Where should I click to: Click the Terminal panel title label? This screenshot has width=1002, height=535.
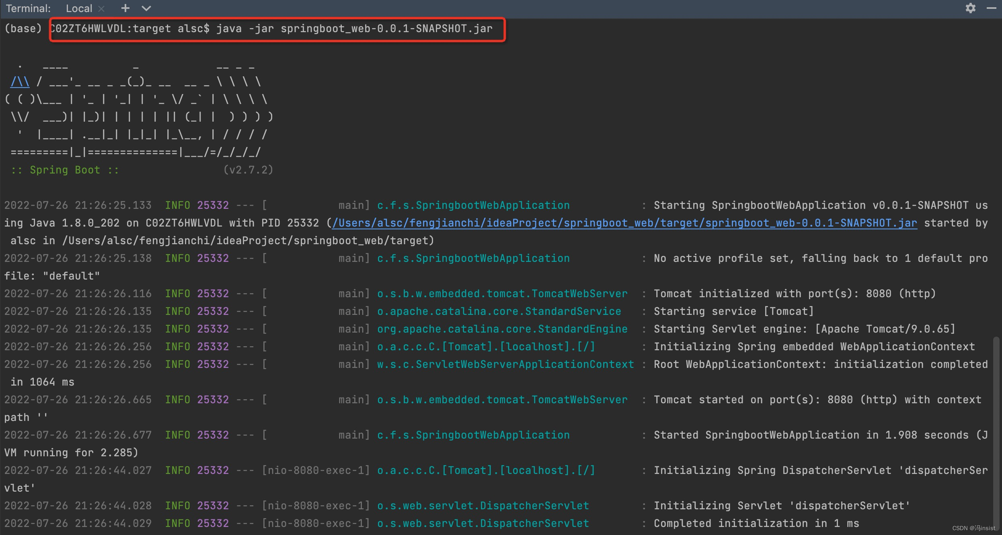pyautogui.click(x=28, y=8)
